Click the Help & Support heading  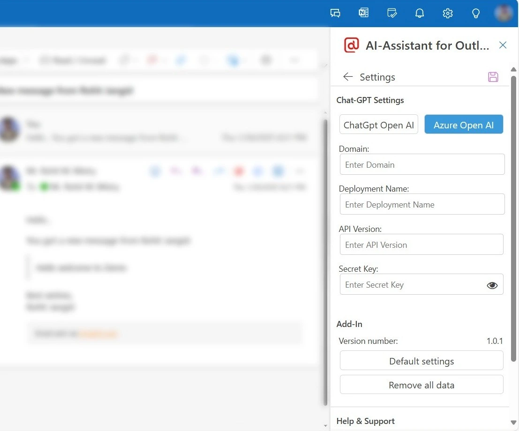point(365,421)
